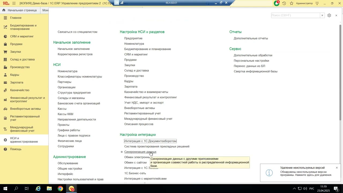The width and height of the screenshot is (343, 193).
Task: Select Кадры person icon in sidebar
Action: coord(5,75)
